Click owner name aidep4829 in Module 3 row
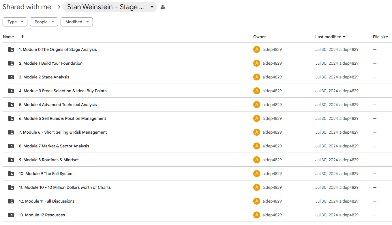 coord(272,91)
